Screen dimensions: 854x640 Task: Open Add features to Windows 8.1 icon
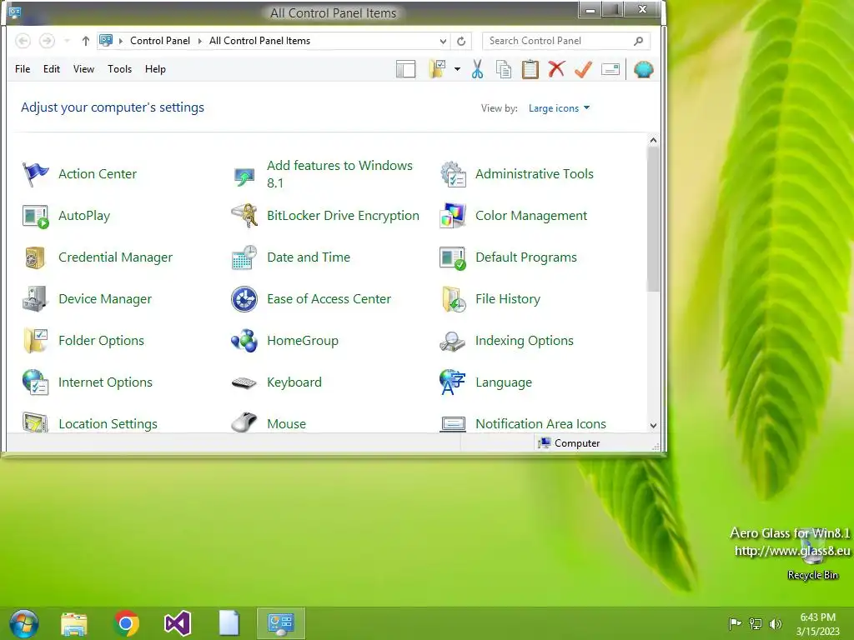[244, 175]
